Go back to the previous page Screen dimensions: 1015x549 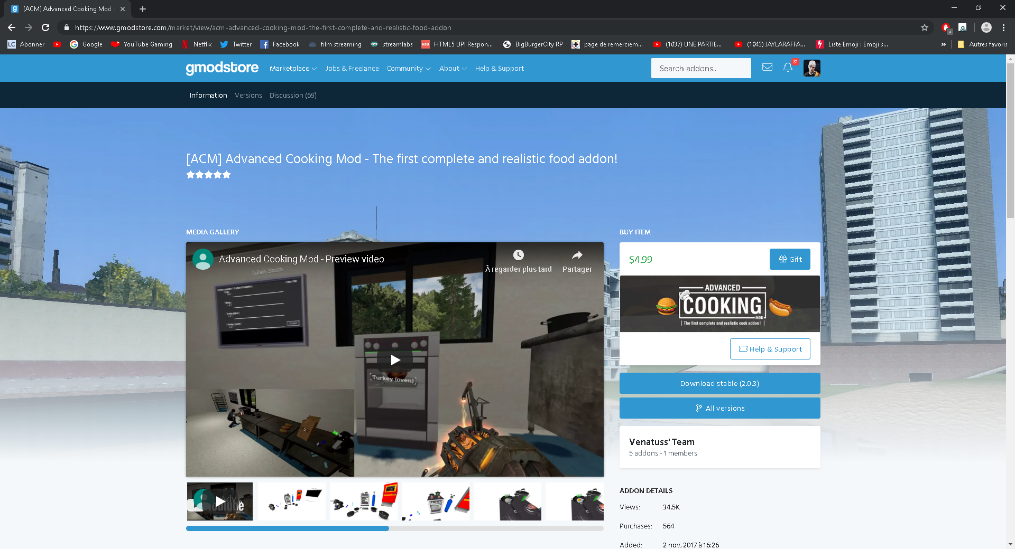(12, 27)
